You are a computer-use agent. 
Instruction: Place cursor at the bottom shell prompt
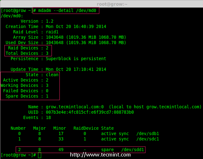coord(39,155)
